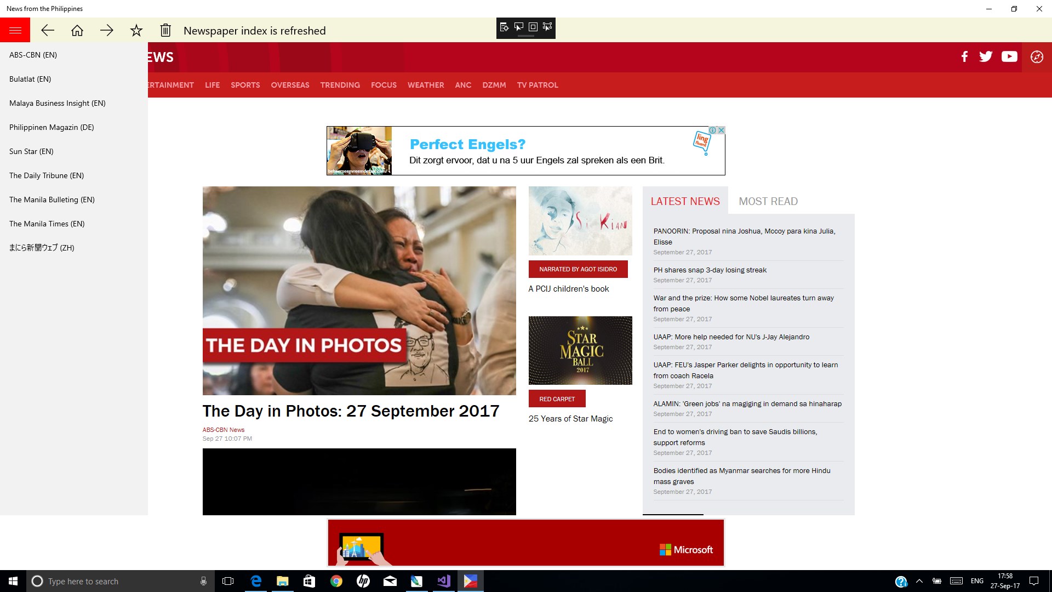1052x592 pixels.
Task: Open the TV PATROL navigation item
Action: pos(538,85)
